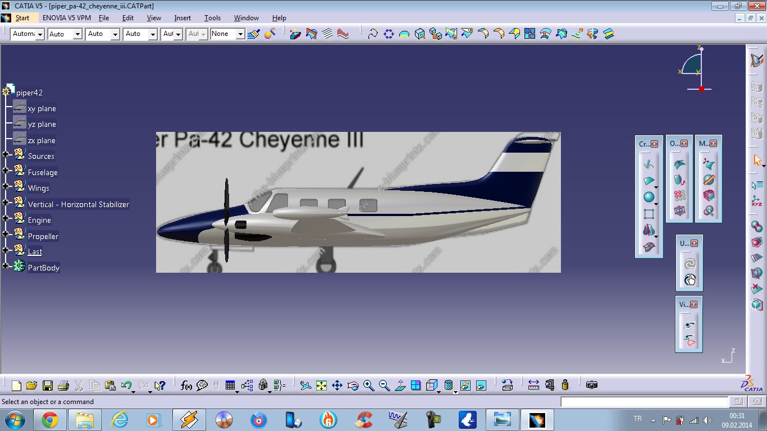Click the Zoom In magnifier
Viewport: 767px width, 431px height.
tap(368, 386)
